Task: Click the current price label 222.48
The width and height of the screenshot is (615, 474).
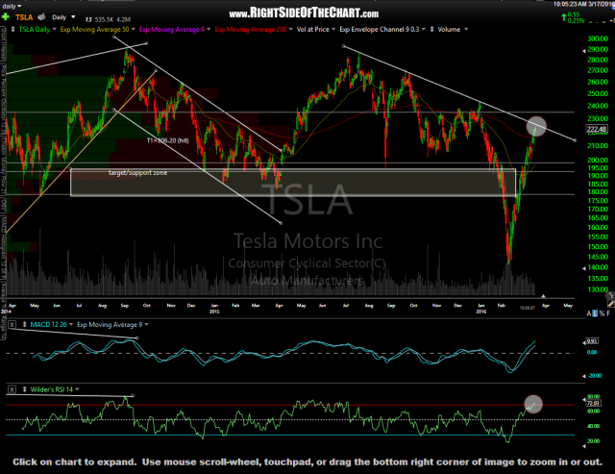Action: (597, 129)
